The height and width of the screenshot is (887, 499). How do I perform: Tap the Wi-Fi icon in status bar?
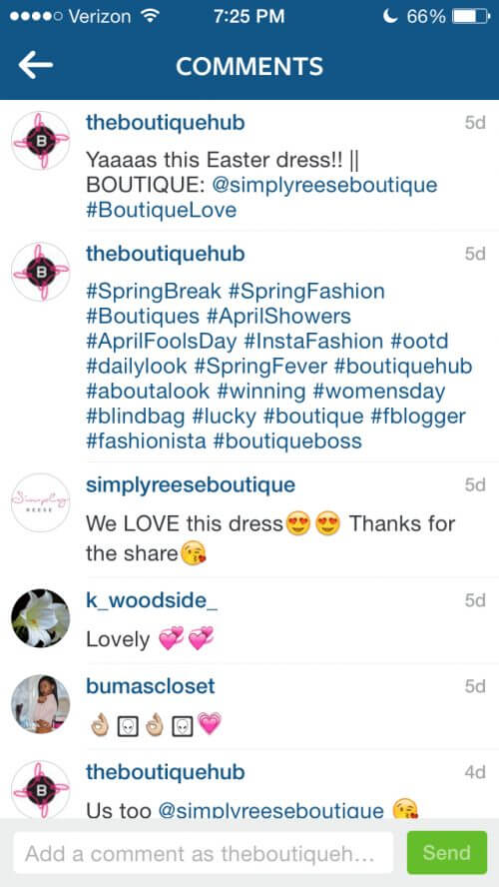coord(149,16)
